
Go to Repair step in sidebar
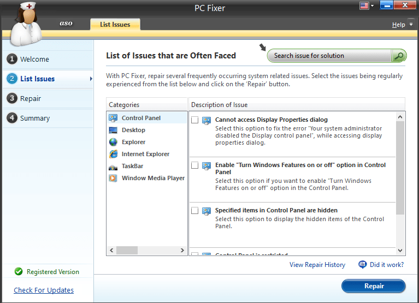pos(48,98)
